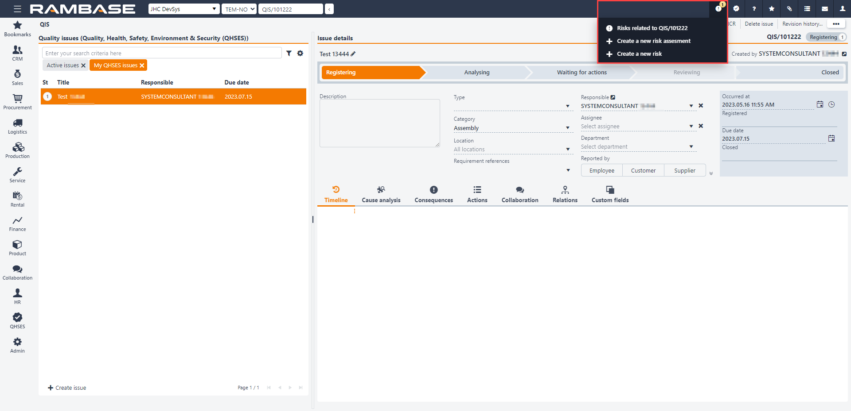This screenshot has width=851, height=411.
Task: Select Employee as Reported by
Action: [601, 170]
